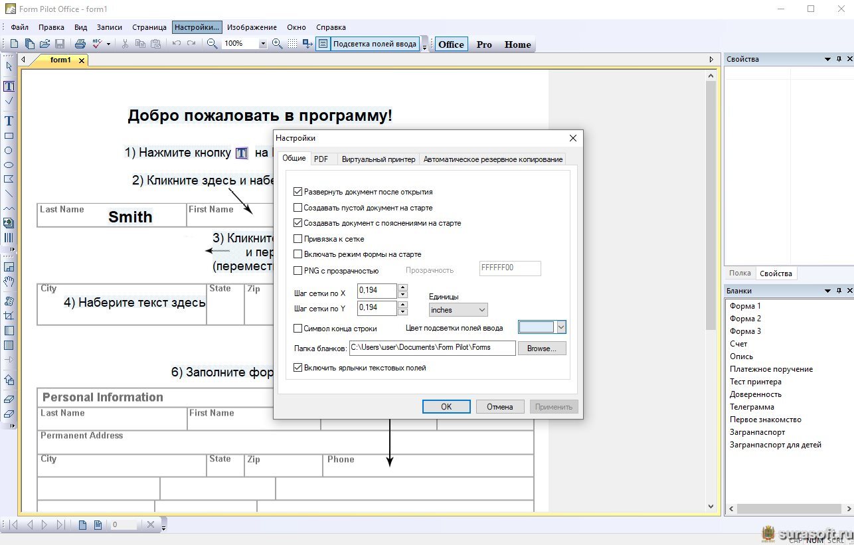Uncheck 'Развернуть документ после открытия'
Image resolution: width=854 pixels, height=545 pixels.
[x=298, y=192]
